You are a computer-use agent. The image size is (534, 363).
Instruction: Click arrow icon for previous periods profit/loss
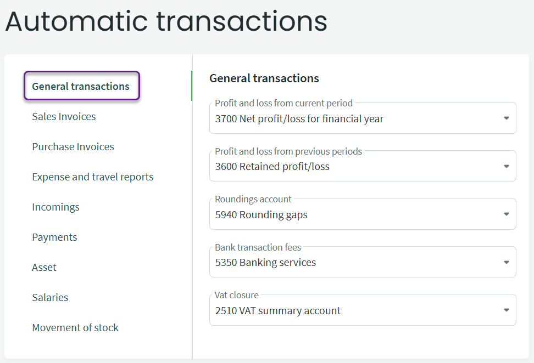pyautogui.click(x=507, y=166)
